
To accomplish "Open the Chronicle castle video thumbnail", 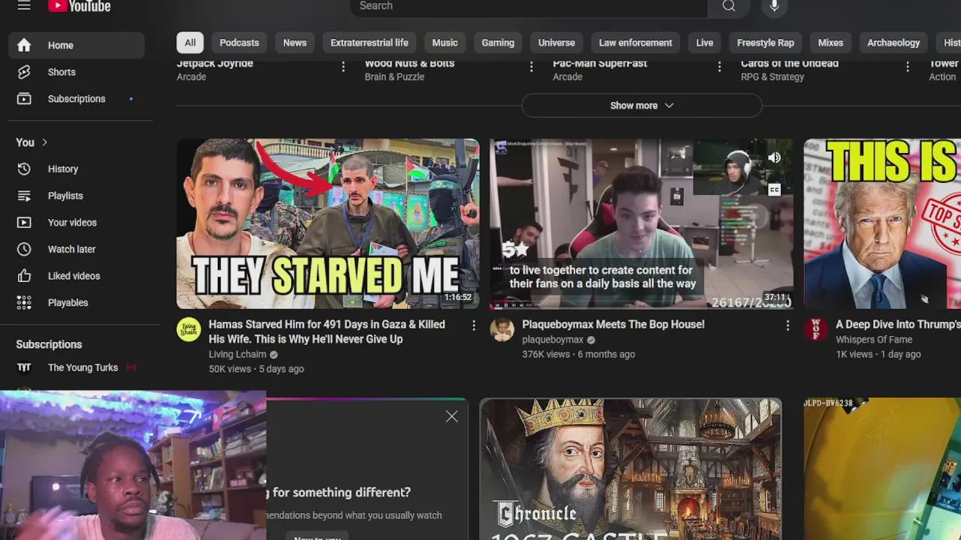I will (631, 469).
